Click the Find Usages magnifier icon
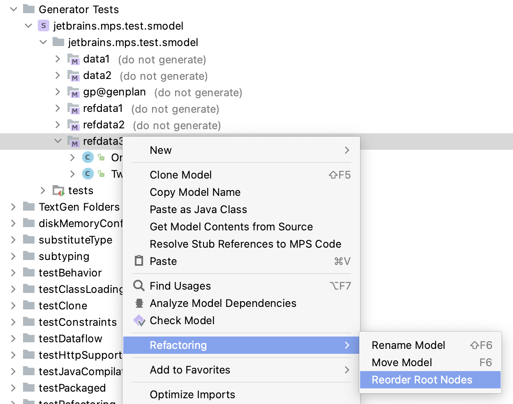Viewport: 513px width, 404px height. click(139, 286)
